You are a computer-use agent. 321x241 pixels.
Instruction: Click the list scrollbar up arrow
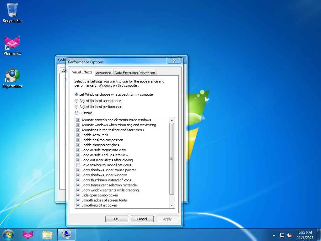click(x=172, y=120)
